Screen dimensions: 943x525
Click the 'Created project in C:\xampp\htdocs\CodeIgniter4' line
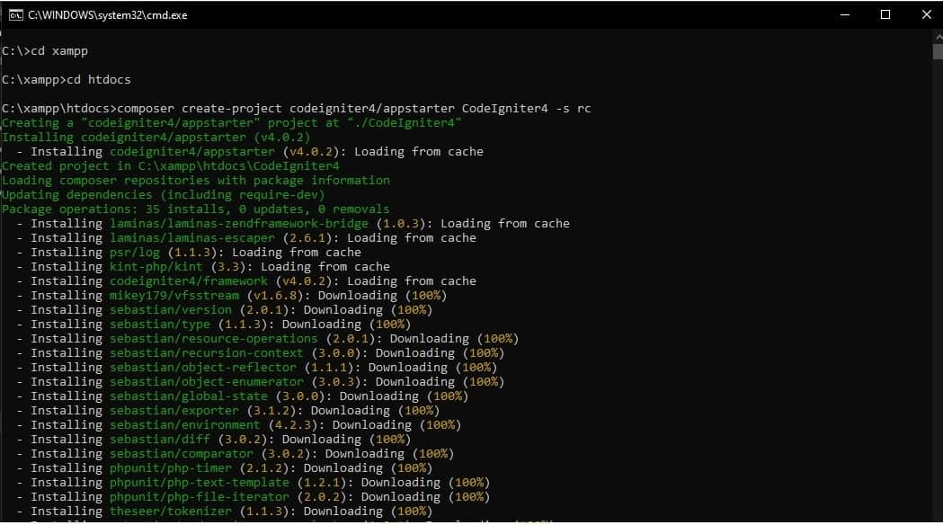(170, 166)
